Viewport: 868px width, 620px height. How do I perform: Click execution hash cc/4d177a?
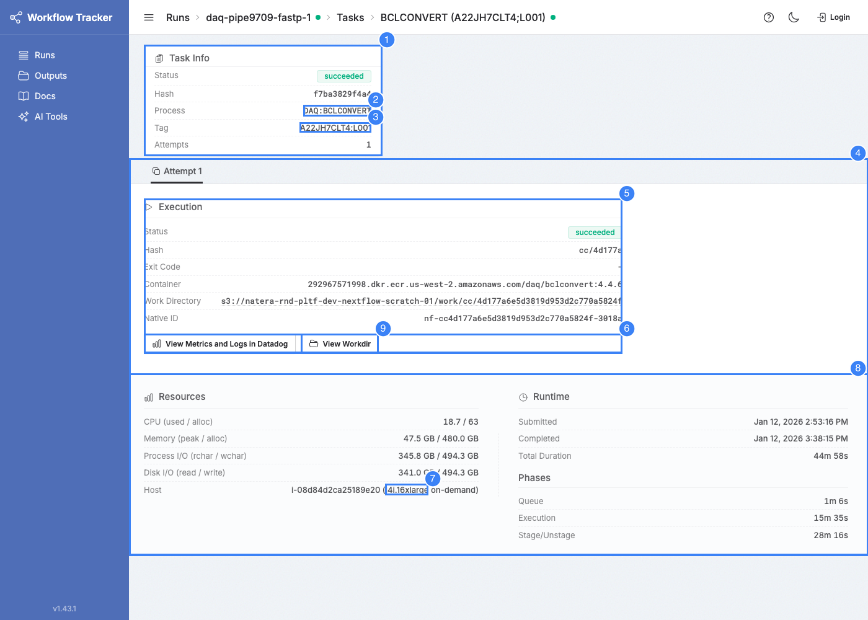600,250
